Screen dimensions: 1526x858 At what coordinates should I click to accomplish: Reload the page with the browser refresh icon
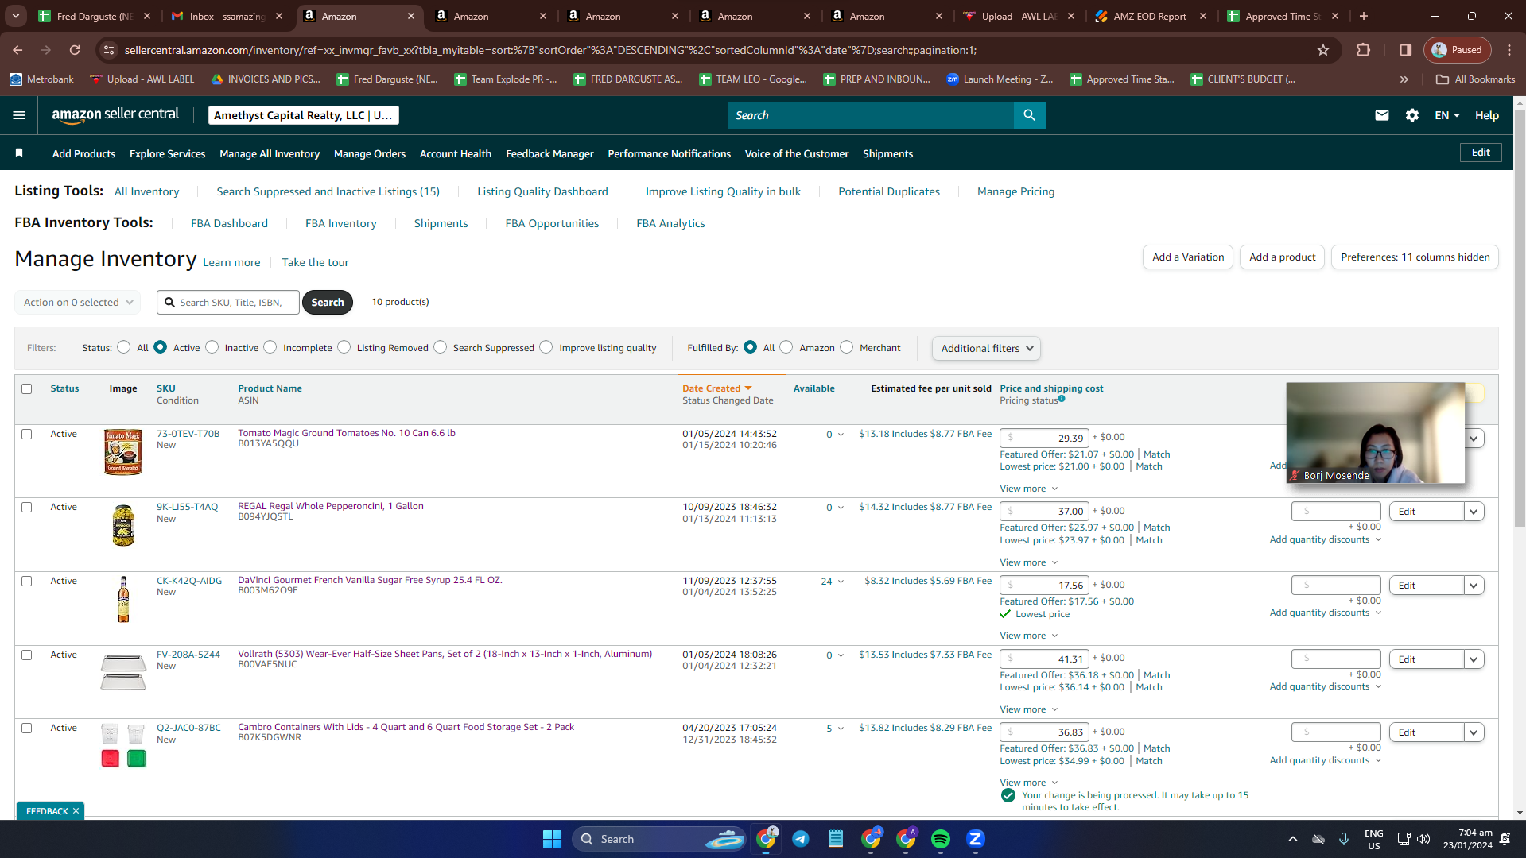coord(75,50)
